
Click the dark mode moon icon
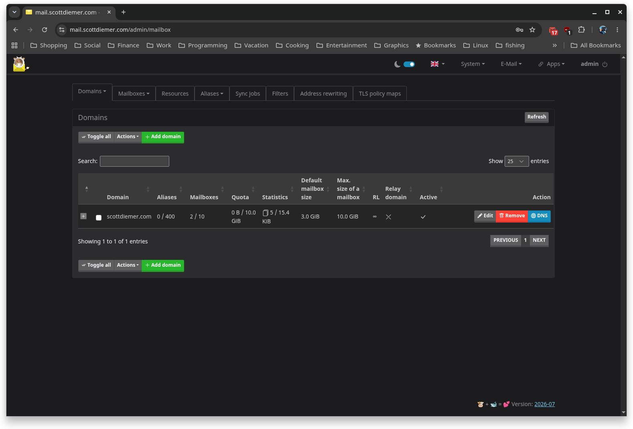(397, 64)
